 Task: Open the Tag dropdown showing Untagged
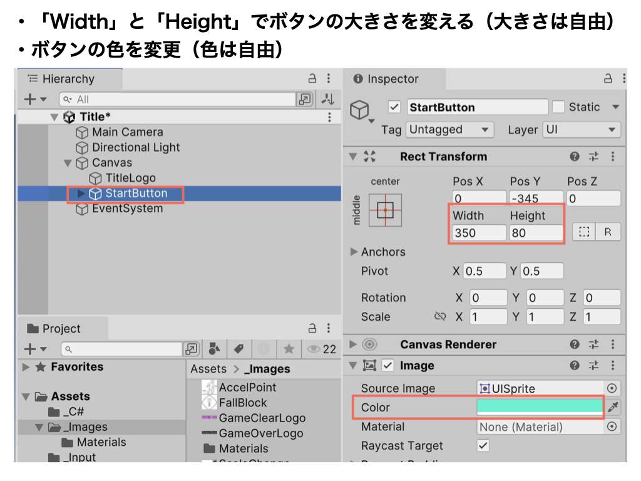click(449, 130)
